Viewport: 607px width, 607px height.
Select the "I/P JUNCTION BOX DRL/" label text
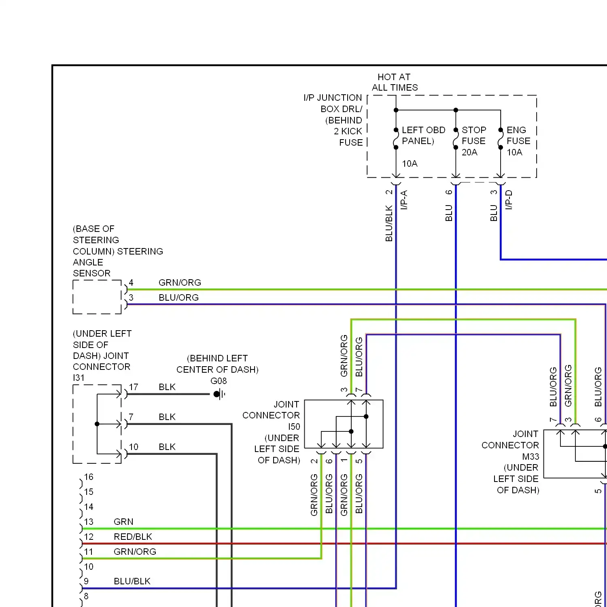tap(333, 103)
